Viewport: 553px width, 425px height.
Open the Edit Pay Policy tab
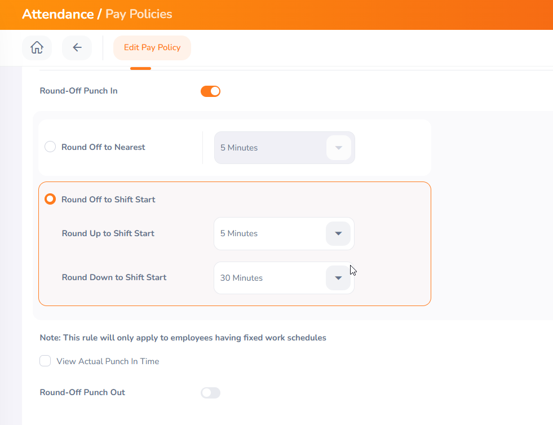pyautogui.click(x=152, y=48)
